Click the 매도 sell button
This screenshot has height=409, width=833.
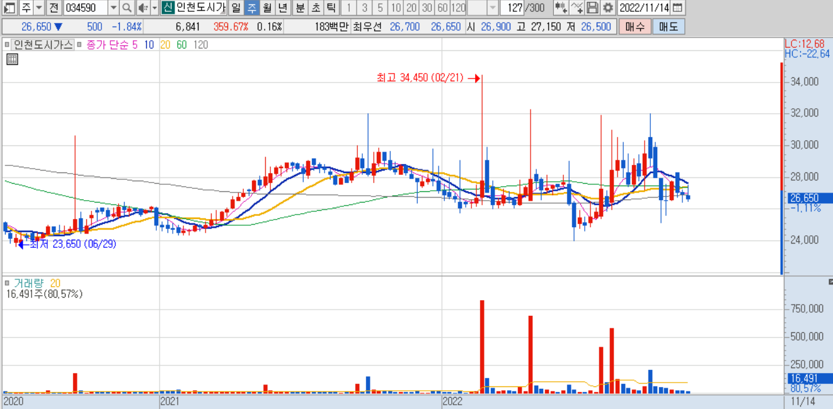pos(669,27)
